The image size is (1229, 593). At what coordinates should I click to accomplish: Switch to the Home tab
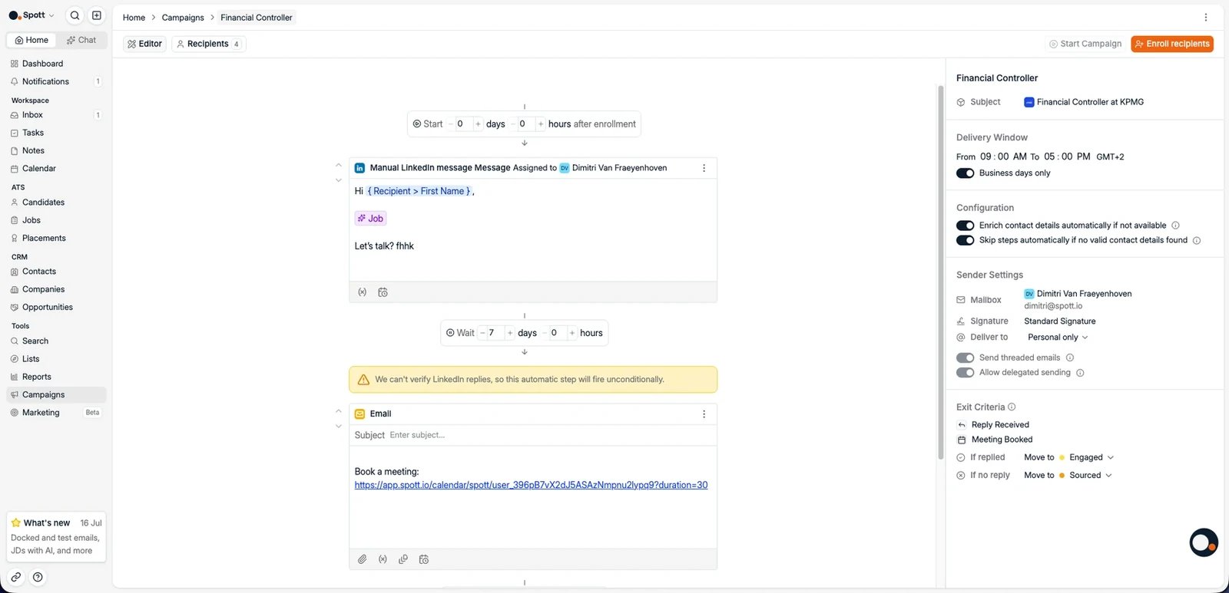pyautogui.click(x=31, y=40)
